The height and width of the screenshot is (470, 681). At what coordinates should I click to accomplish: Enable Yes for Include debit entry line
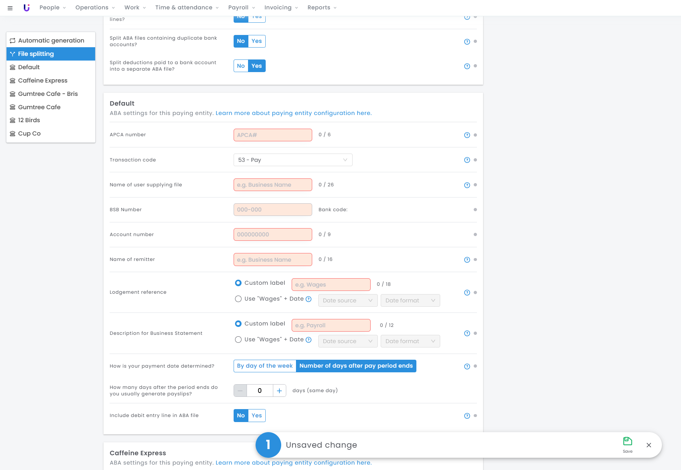pyautogui.click(x=257, y=416)
